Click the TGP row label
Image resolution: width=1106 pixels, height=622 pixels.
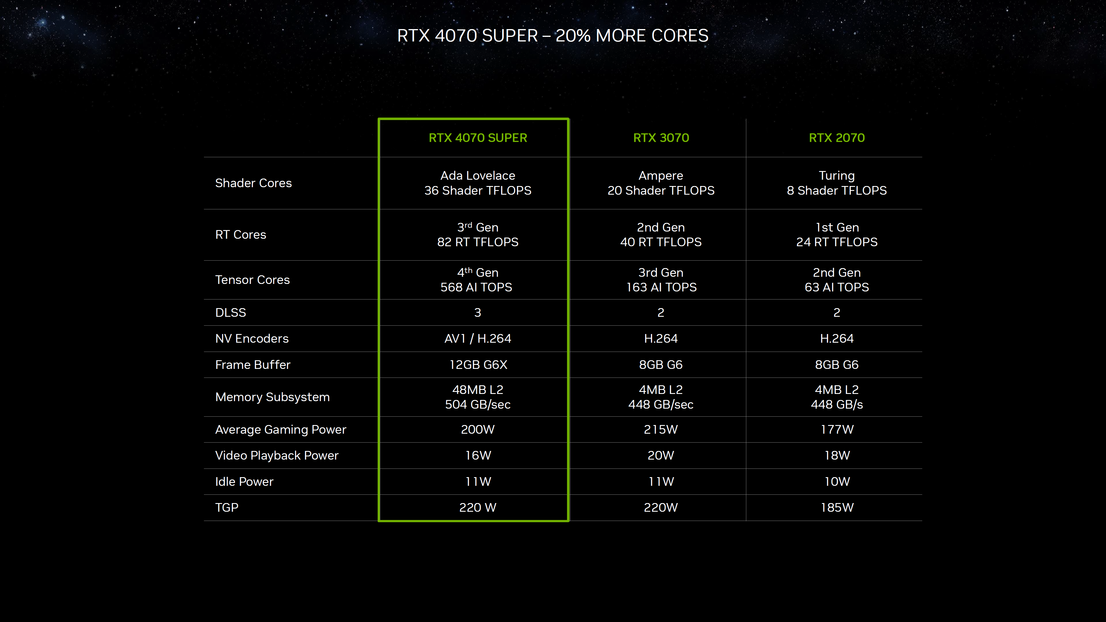tap(227, 507)
